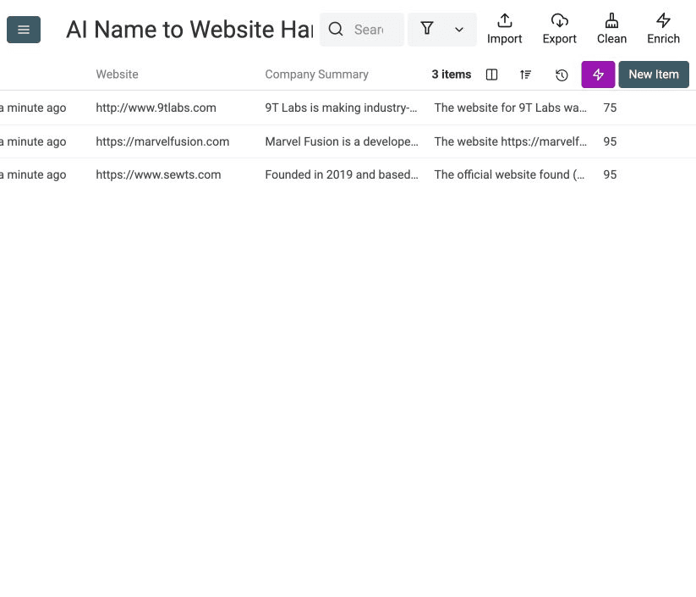Click 'a minute ago' in the sewts row
The height and width of the screenshot is (597, 696).
click(33, 174)
